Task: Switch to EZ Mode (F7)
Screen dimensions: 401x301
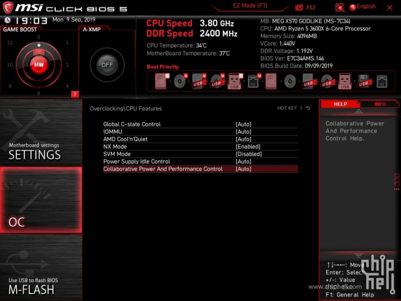Action: (x=250, y=6)
